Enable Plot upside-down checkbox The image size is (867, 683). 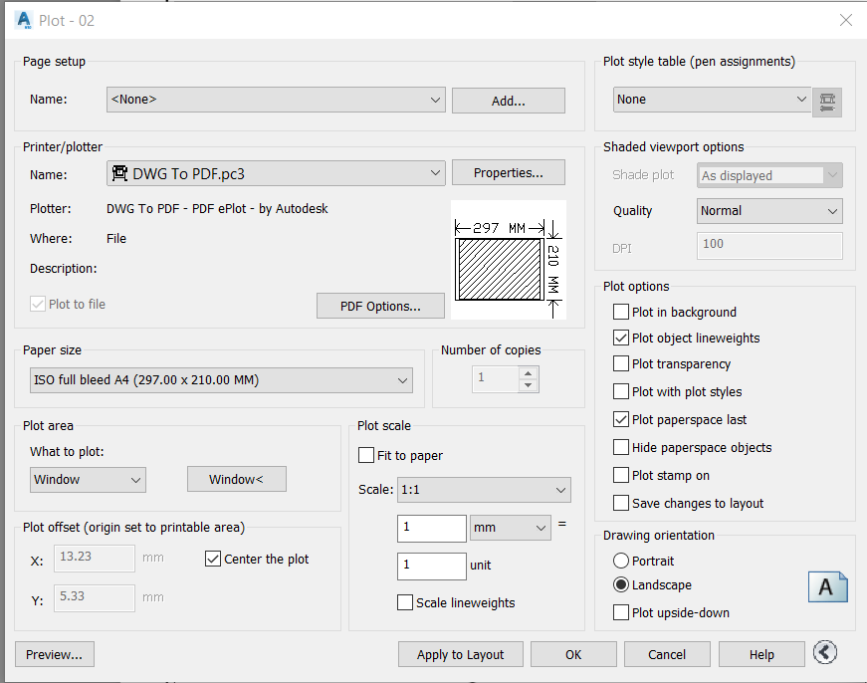pos(622,613)
